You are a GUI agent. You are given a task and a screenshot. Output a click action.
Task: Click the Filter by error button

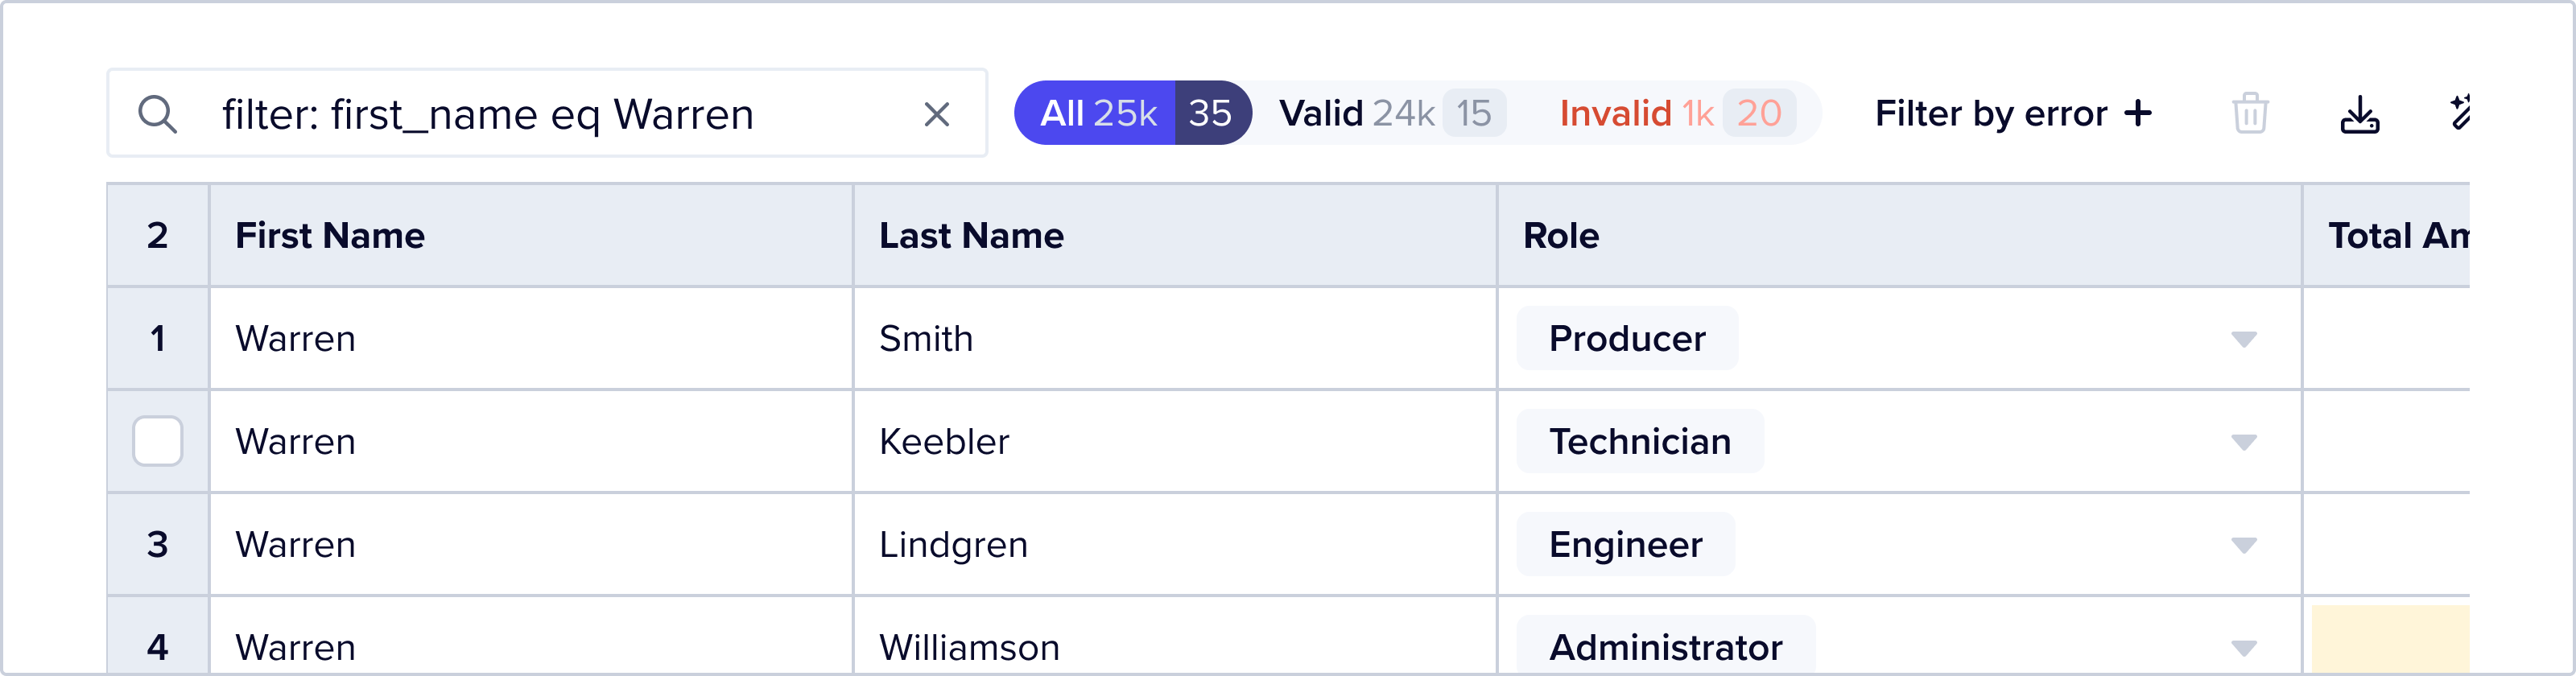[1990, 114]
